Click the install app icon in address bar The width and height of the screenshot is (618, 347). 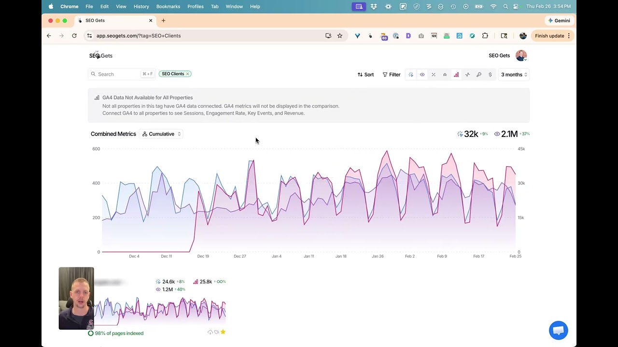tap(328, 36)
